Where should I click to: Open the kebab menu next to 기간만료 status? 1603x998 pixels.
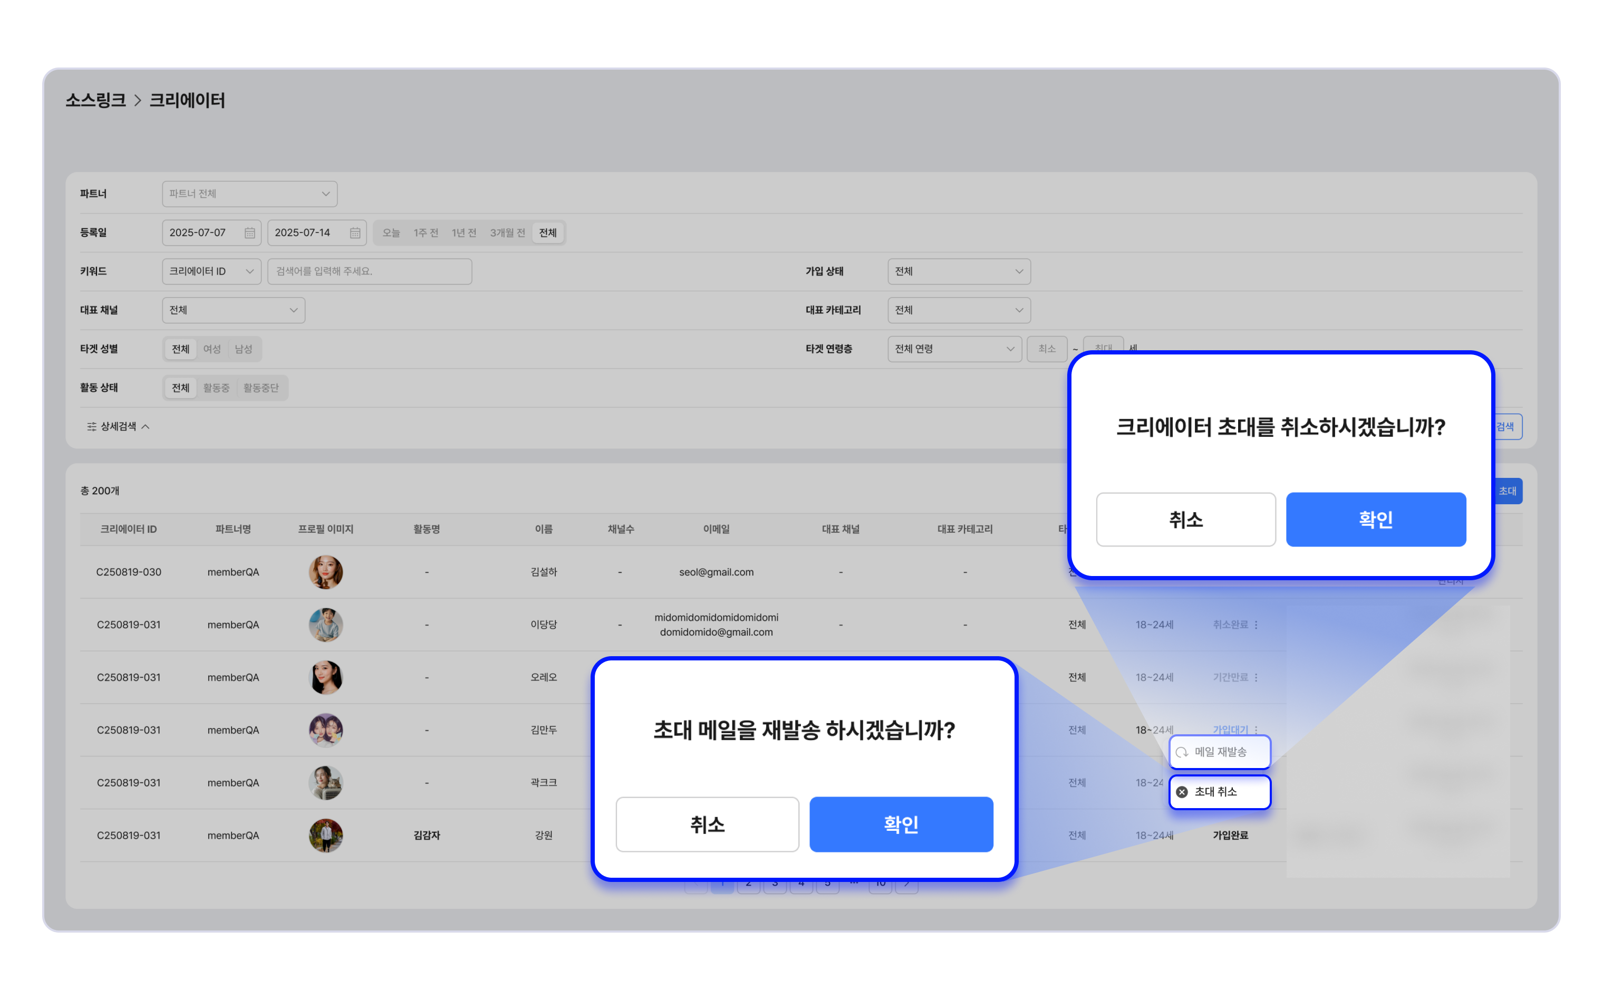point(1256,678)
